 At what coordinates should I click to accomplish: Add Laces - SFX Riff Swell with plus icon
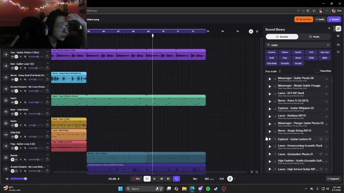327,94
